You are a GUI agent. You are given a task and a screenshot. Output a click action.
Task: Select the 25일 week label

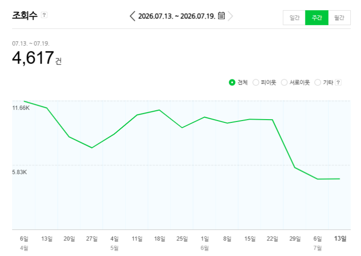coord(182,239)
